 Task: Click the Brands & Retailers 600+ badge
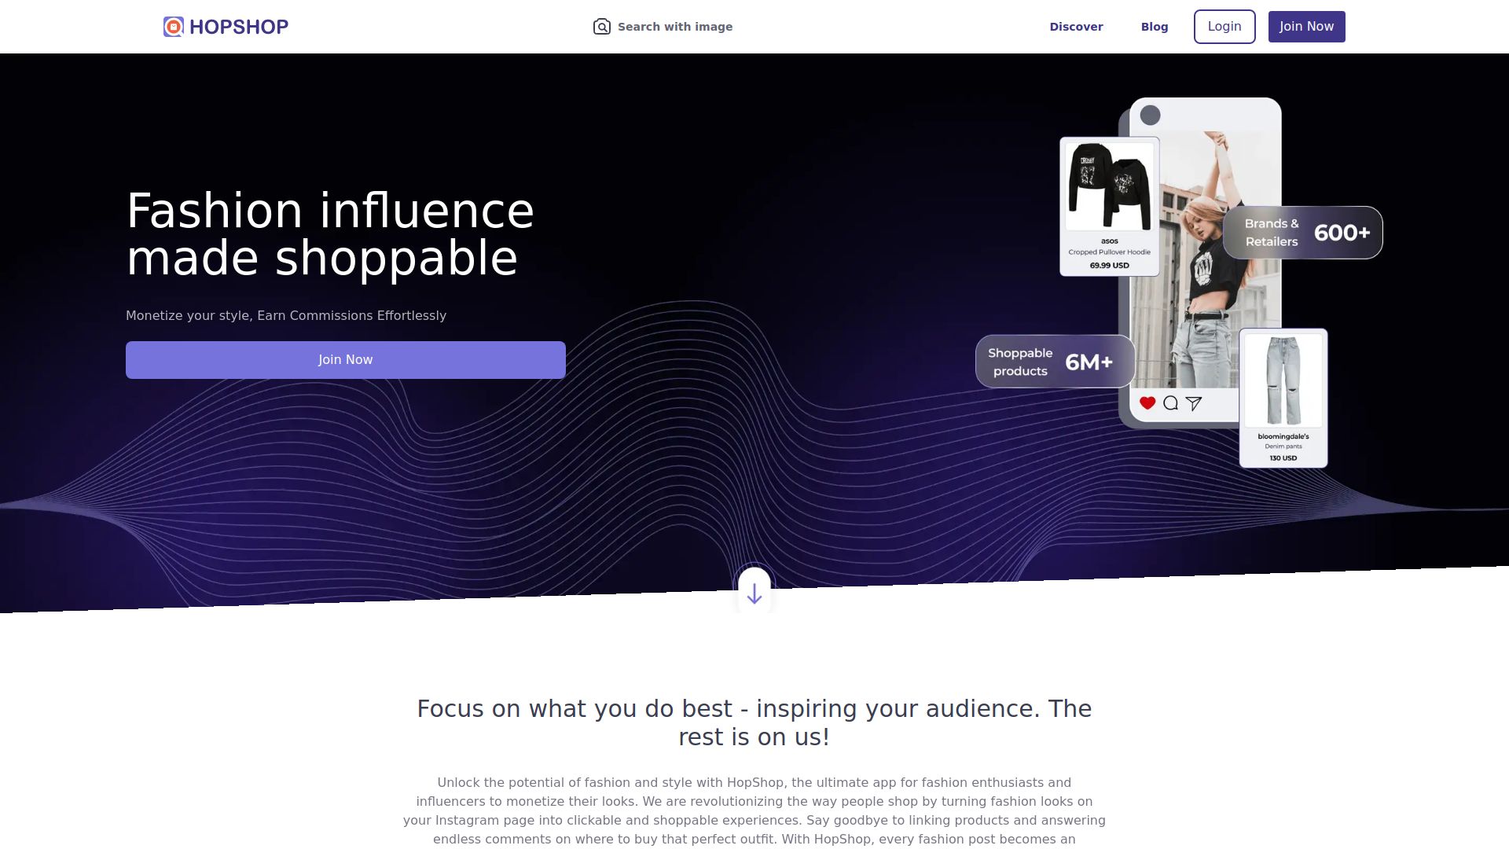tap(1302, 233)
